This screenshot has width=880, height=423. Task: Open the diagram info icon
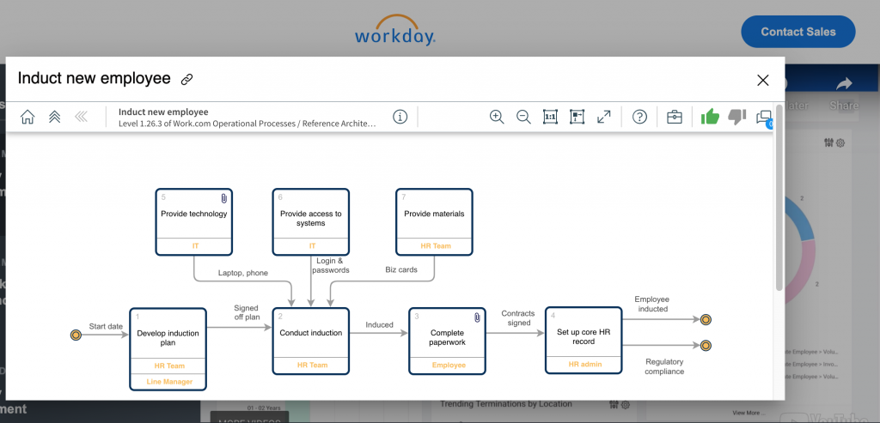tap(400, 118)
